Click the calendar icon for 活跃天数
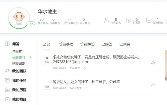 [149, 20]
